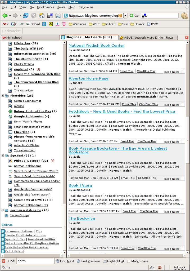Image resolution: width=190 pixels, height=271 pixels.
Task: Click the Botany Photo of the Day icon
Action: (10, 112)
